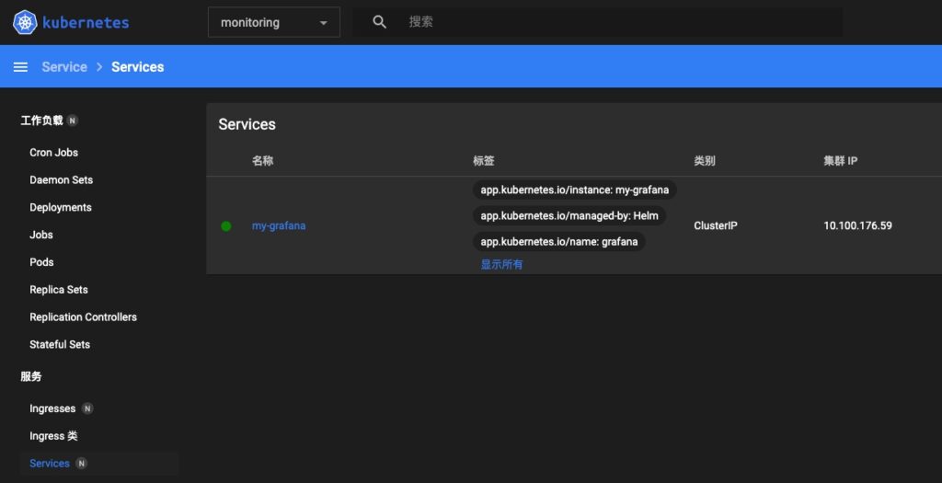The image size is (942, 483).
Task: Open Cron Jobs in sidebar
Action: click(x=53, y=153)
